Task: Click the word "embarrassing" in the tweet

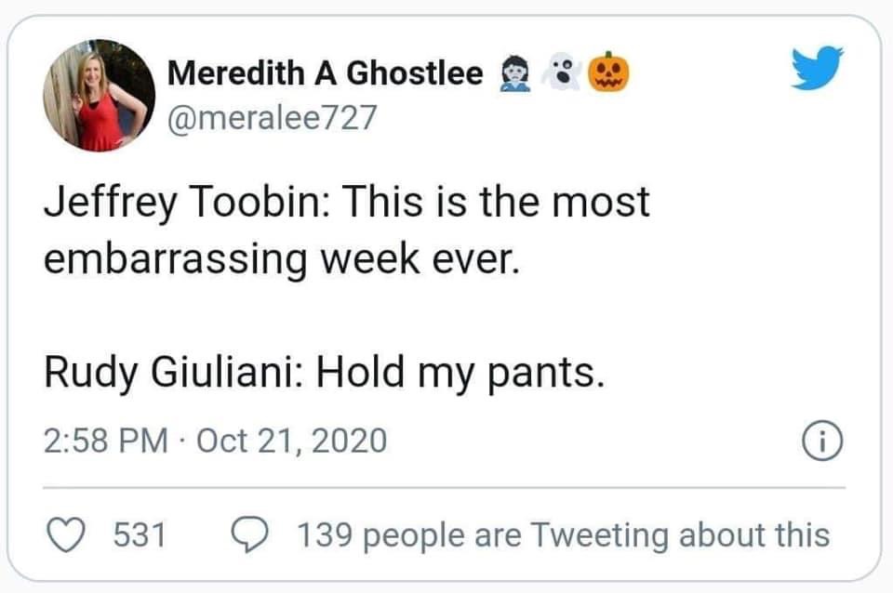Action: point(176,257)
